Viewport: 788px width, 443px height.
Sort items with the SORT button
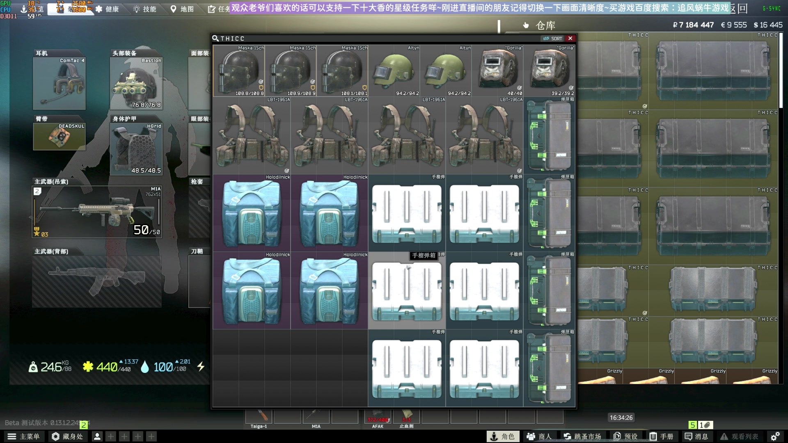(552, 39)
